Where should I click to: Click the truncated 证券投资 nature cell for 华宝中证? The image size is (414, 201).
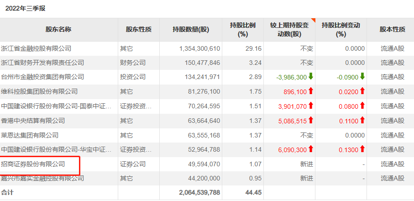136,150
